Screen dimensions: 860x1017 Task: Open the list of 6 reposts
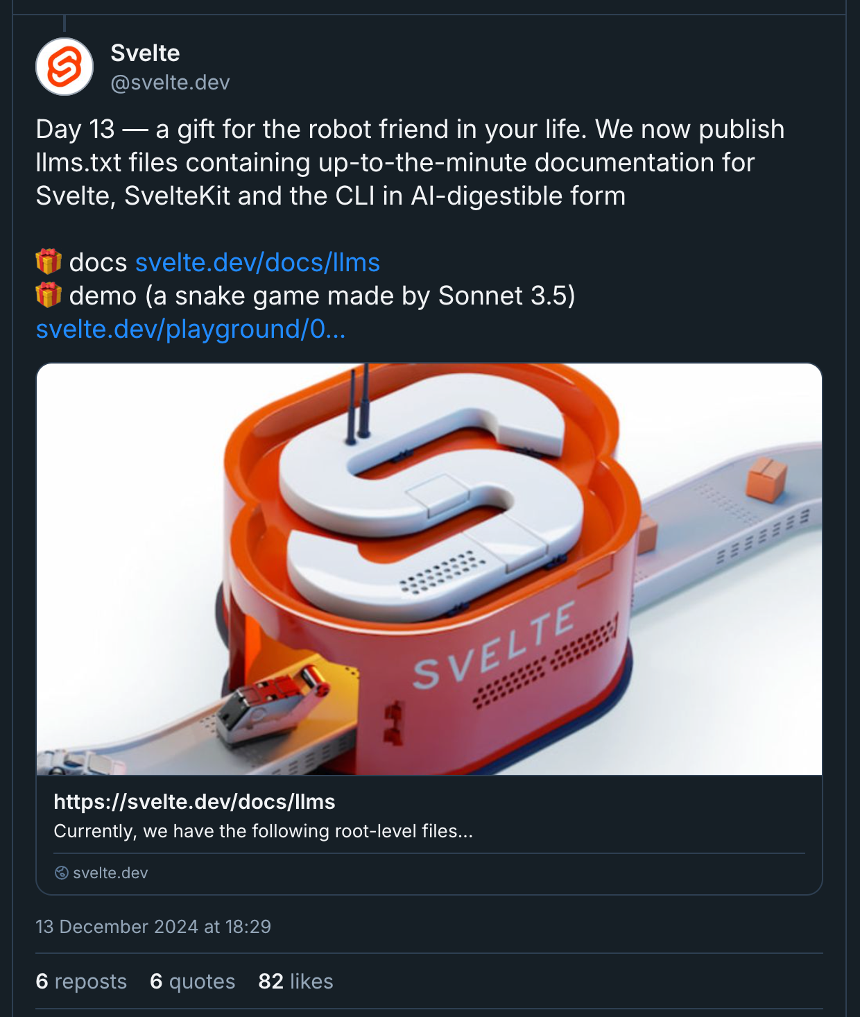80,981
